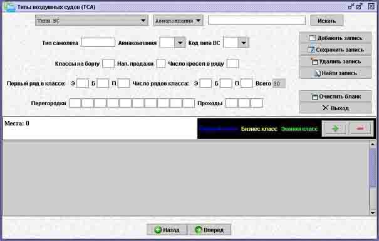Image resolution: width=379 pixels, height=241 pixels.
Task: Click the Классы на борту field
Action: pyautogui.click(x=108, y=64)
